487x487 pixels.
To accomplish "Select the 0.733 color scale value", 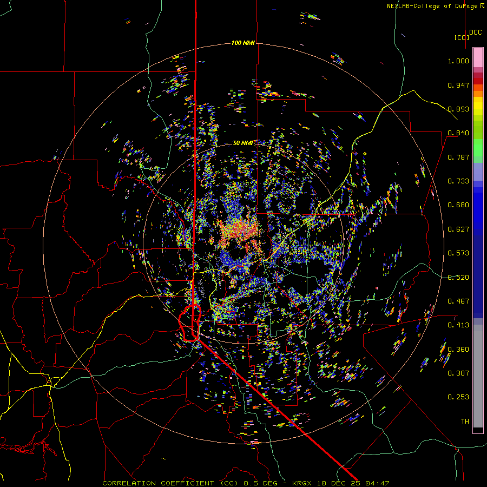I will pyautogui.click(x=458, y=181).
